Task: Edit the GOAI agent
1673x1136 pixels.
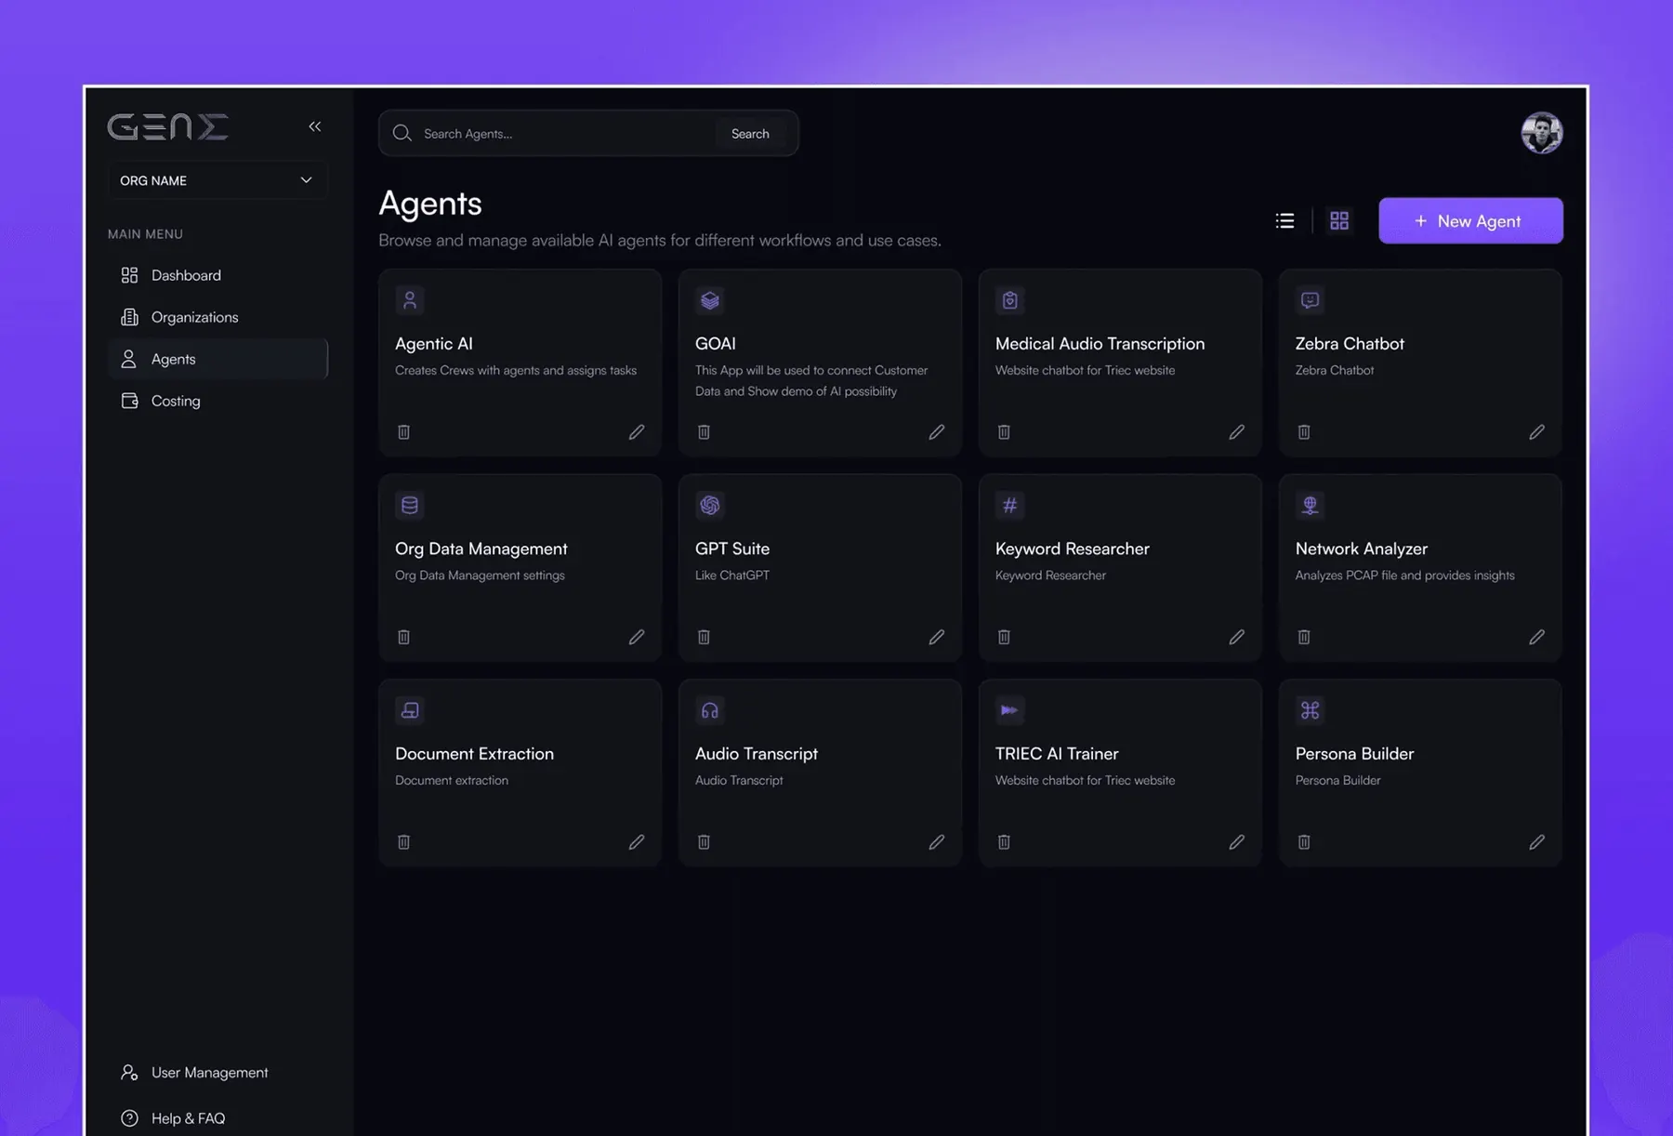Action: [x=937, y=432]
